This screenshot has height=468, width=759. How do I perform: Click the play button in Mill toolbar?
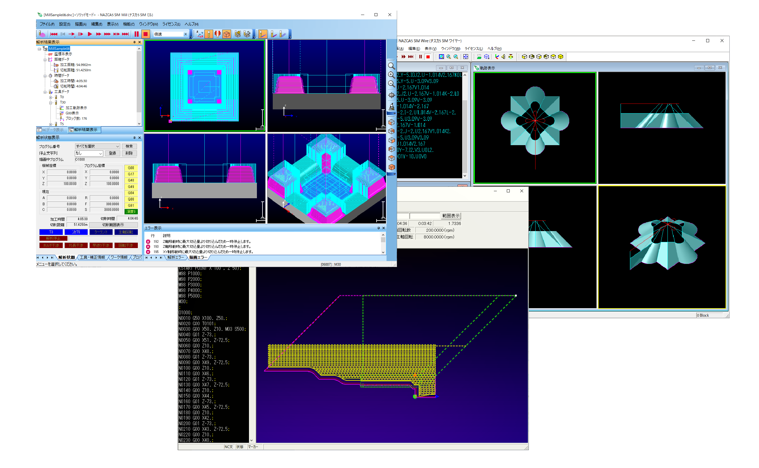(x=90, y=34)
